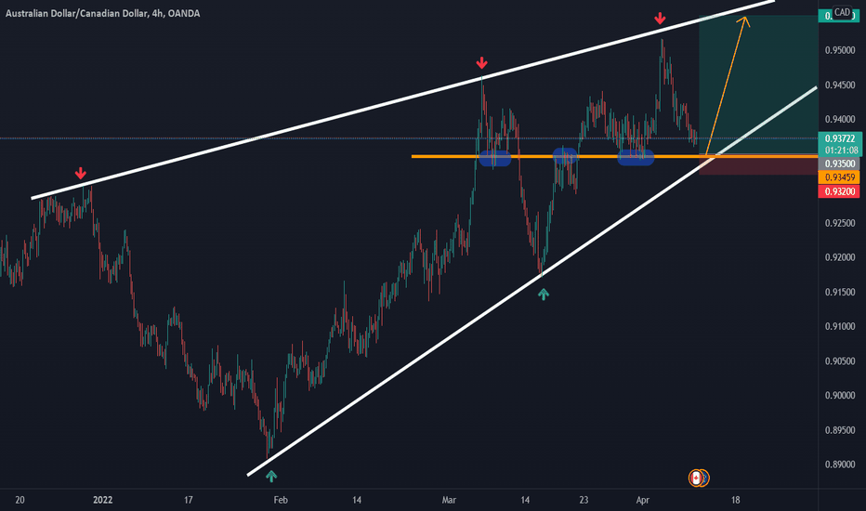Click the 2022 label on time axis
Image resolution: width=866 pixels, height=511 pixels.
(x=103, y=500)
